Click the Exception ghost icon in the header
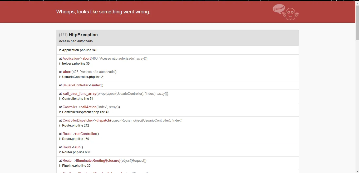The width and height of the screenshot is (359, 173). pyautogui.click(x=286, y=12)
